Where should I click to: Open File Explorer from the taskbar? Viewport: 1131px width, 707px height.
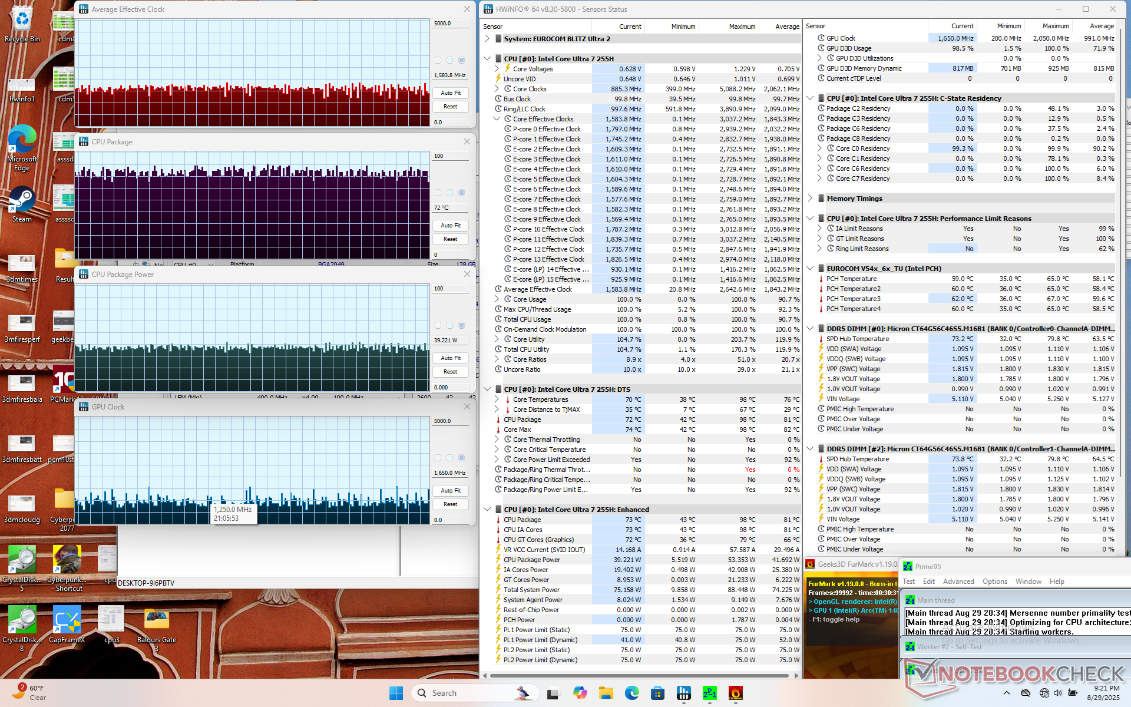pyautogui.click(x=606, y=693)
